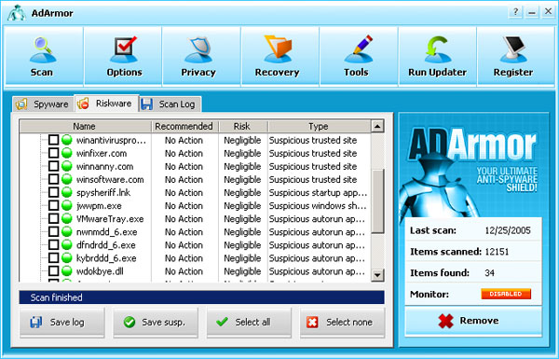The width and height of the screenshot is (559, 359).
Task: Sort list by Recommended column header
Action: pos(185,126)
